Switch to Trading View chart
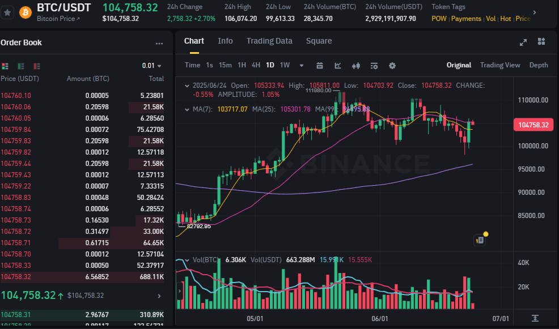The image size is (559, 329). click(500, 65)
